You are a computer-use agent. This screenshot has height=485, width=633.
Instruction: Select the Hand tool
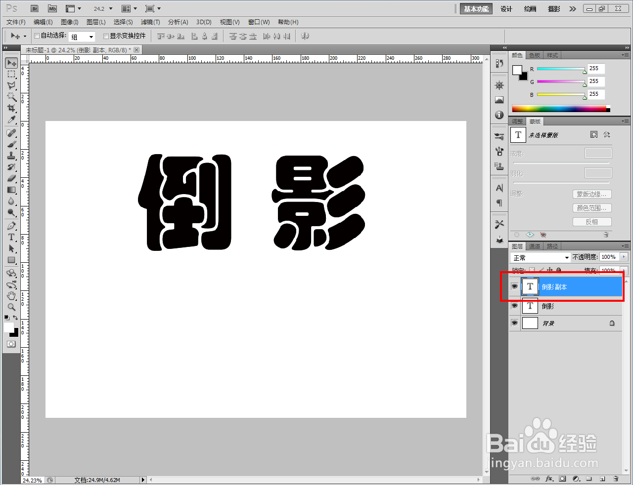pyautogui.click(x=11, y=296)
